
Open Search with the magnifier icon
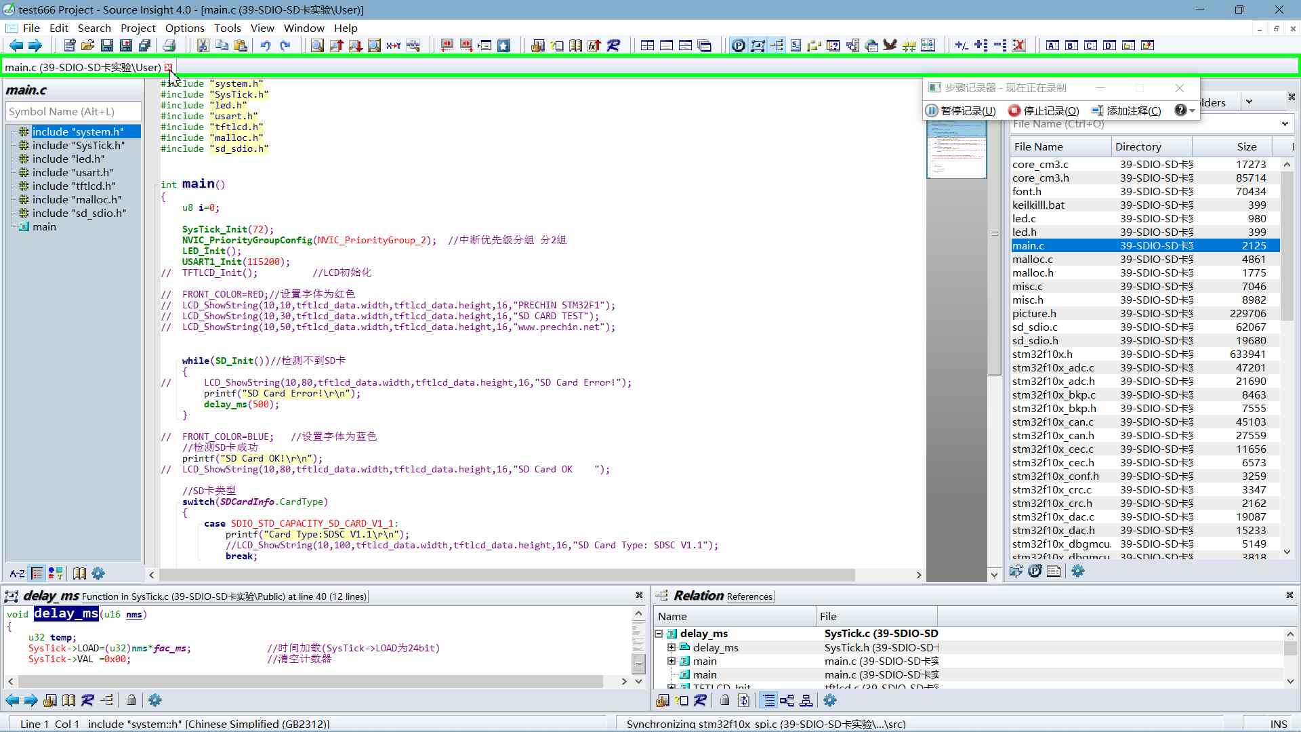point(317,45)
